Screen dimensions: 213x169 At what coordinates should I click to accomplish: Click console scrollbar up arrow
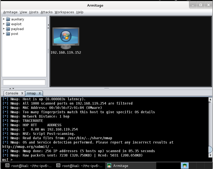point(210,99)
